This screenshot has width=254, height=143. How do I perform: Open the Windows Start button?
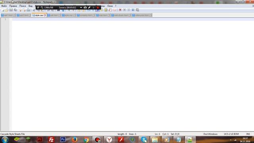pos(5,139)
